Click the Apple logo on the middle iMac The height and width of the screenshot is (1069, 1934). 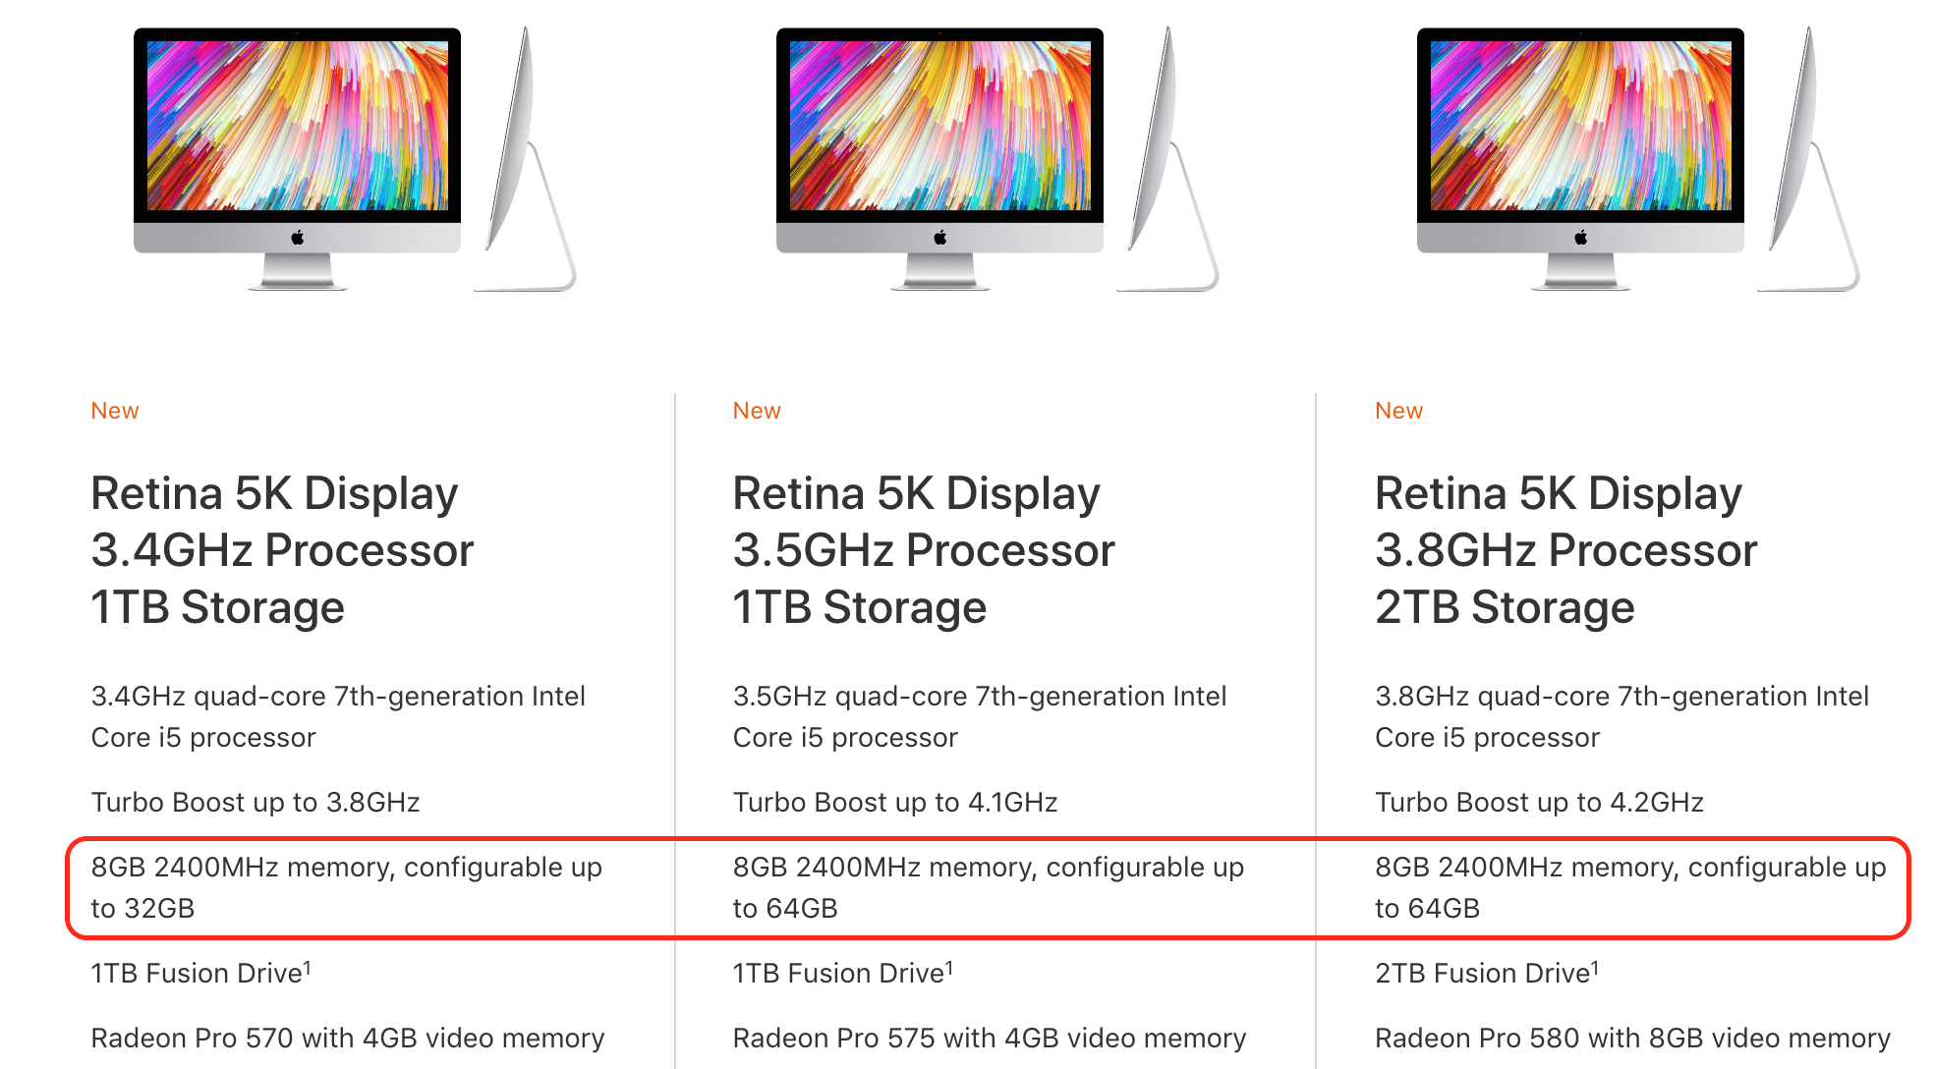click(x=940, y=237)
